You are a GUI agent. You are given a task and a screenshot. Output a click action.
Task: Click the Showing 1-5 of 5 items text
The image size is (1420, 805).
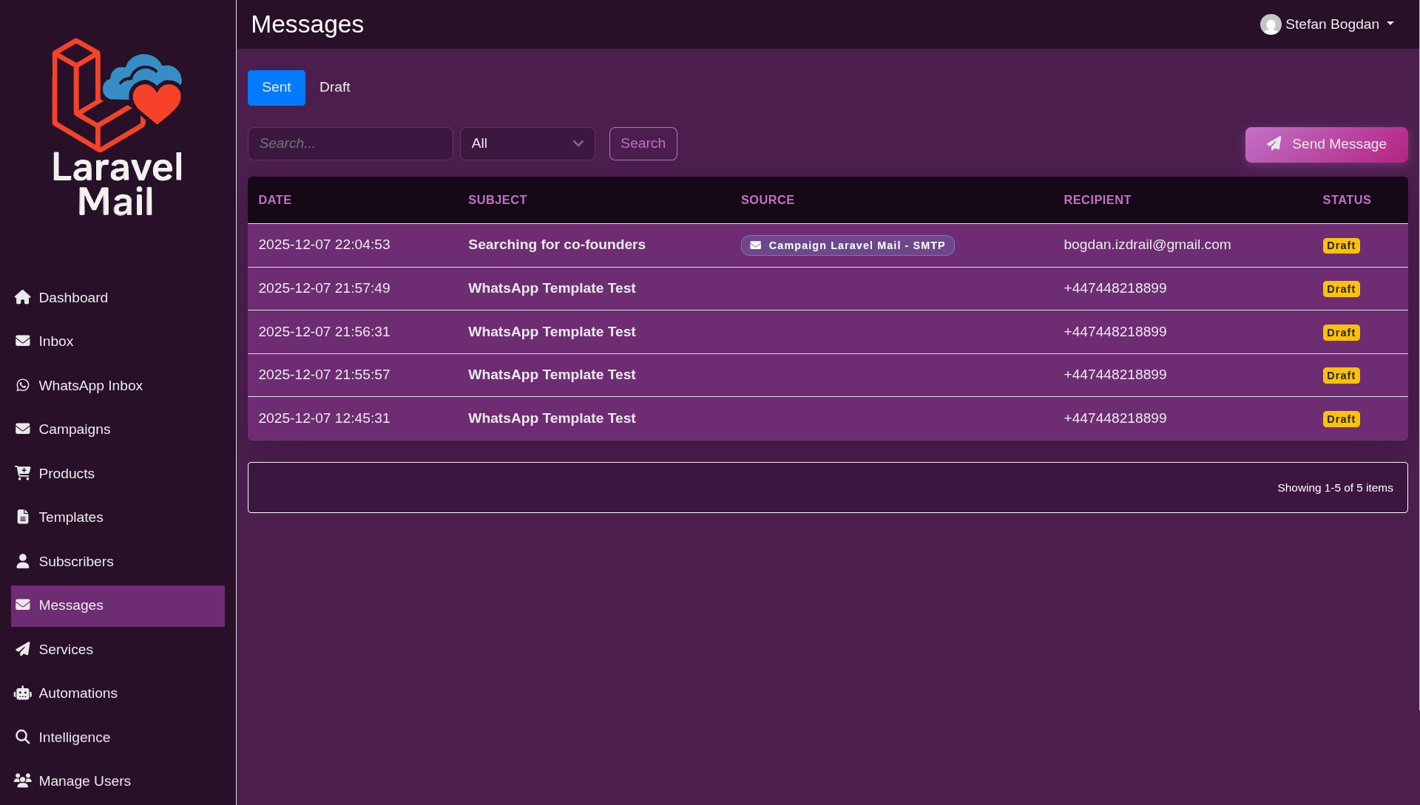[x=1335, y=488]
